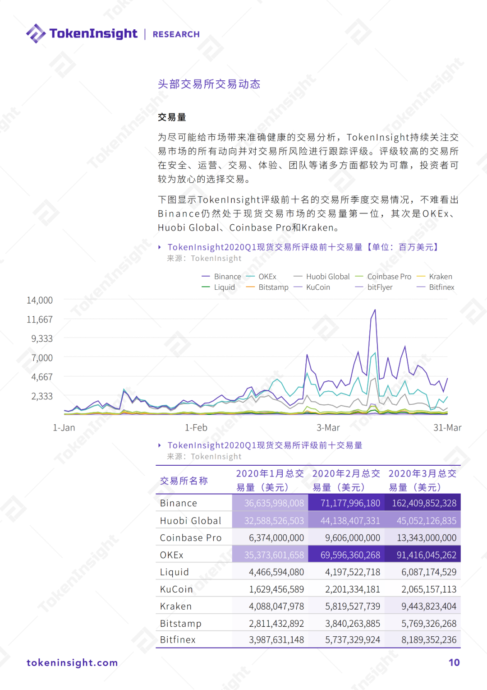The image size is (487, 690).
Task: Click cell 3,840,263,885
Action: click(x=346, y=623)
